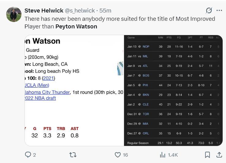
Task: Click the @s_helwick handle
Action: 80,11
